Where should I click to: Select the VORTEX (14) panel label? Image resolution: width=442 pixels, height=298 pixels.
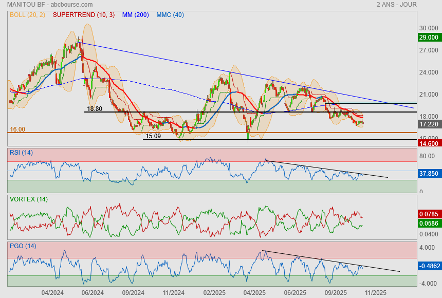pos(29,199)
